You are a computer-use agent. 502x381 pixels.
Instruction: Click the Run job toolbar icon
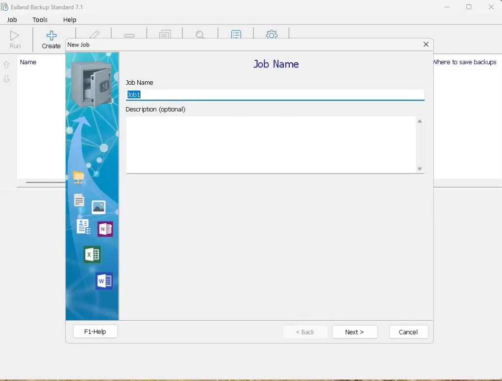[15, 36]
